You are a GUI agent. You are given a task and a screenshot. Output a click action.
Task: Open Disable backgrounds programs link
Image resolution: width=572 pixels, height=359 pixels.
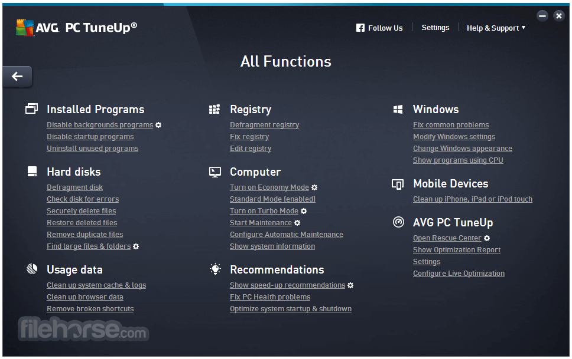point(100,125)
